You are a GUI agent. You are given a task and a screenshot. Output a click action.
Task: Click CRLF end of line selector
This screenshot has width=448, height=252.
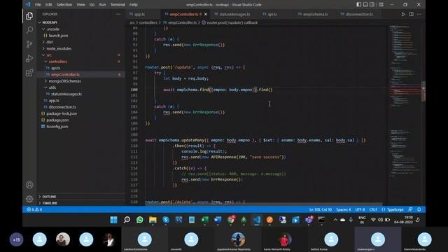(373, 209)
